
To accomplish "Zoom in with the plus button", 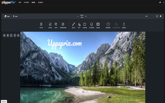I will point(86,16).
